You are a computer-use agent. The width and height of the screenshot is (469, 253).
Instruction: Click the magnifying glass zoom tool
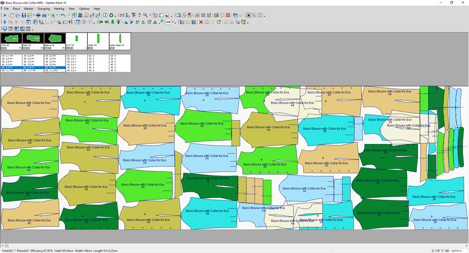tap(145, 15)
